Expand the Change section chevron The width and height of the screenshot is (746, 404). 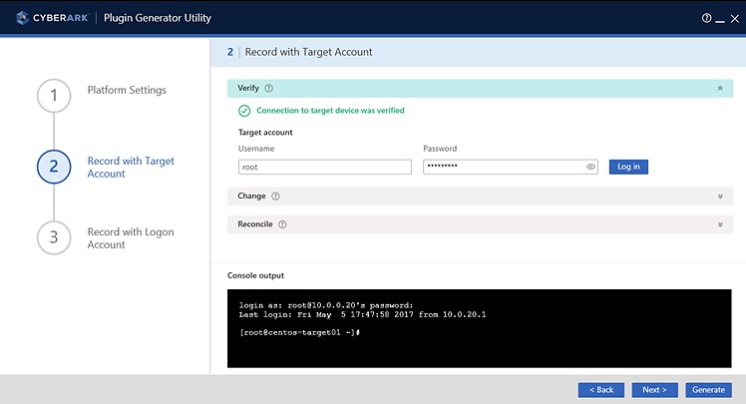click(720, 197)
